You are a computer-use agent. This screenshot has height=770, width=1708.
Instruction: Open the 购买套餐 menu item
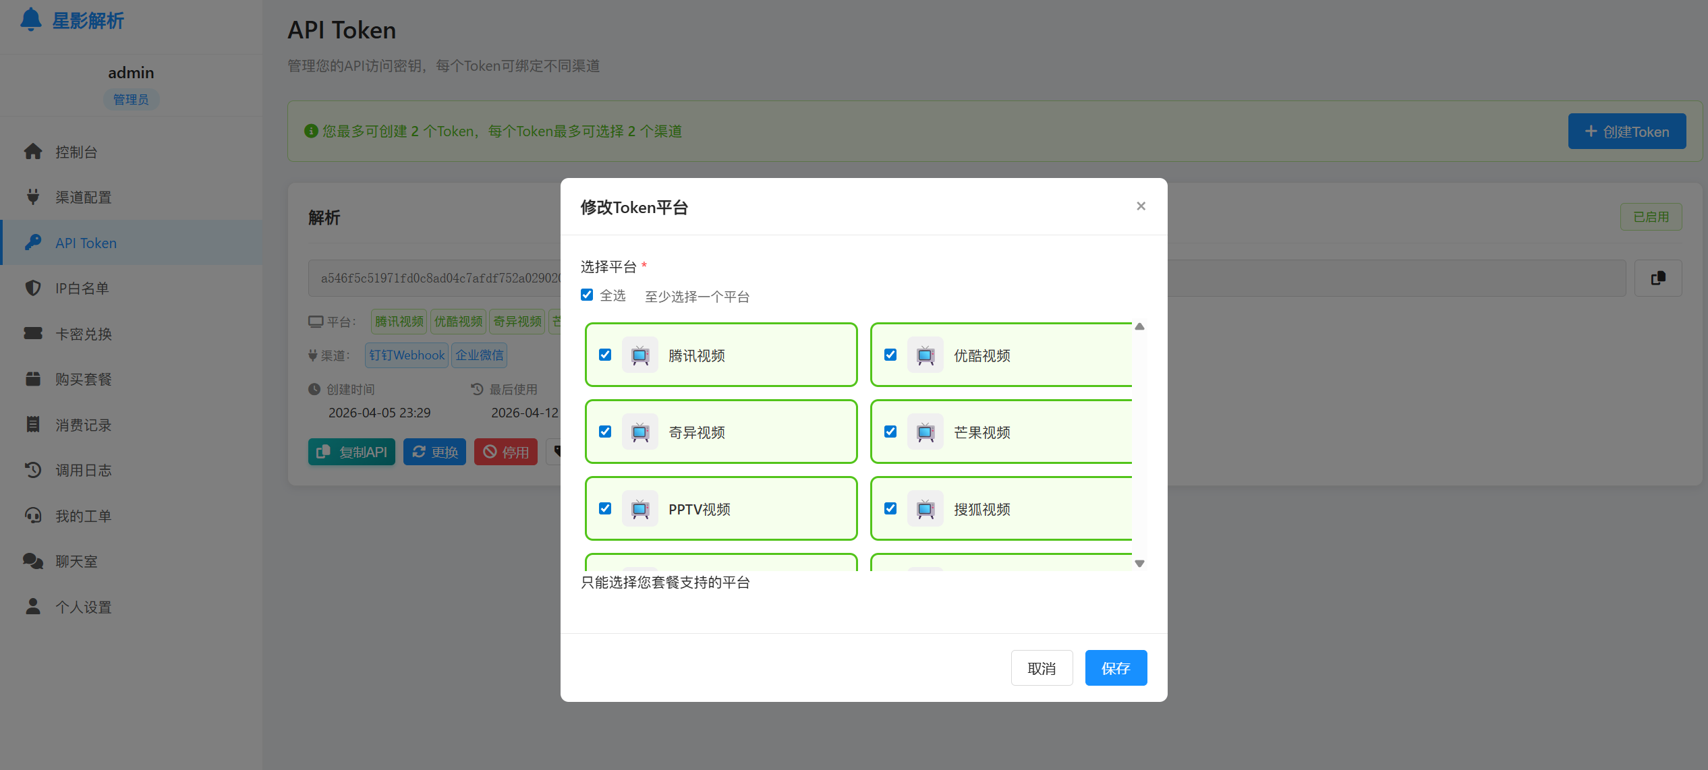click(132, 379)
